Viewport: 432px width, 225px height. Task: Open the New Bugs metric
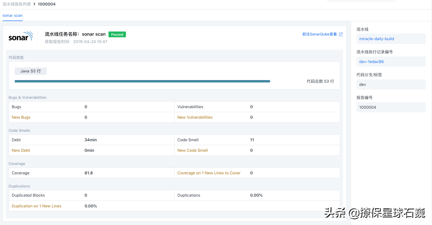tap(21, 117)
